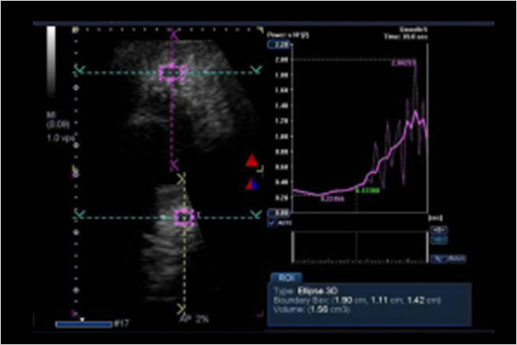Toggle the Auto checkbox below the graph
This screenshot has width=517, height=345.
272,224
